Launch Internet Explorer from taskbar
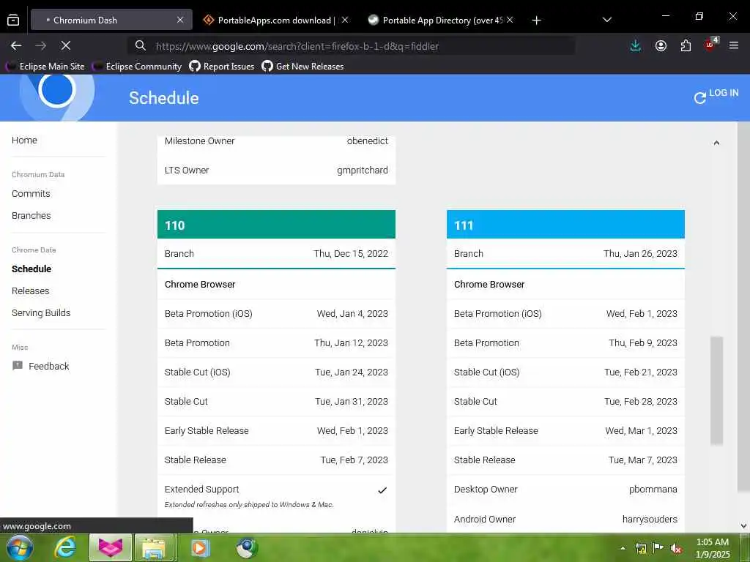The image size is (750, 562). click(x=65, y=548)
